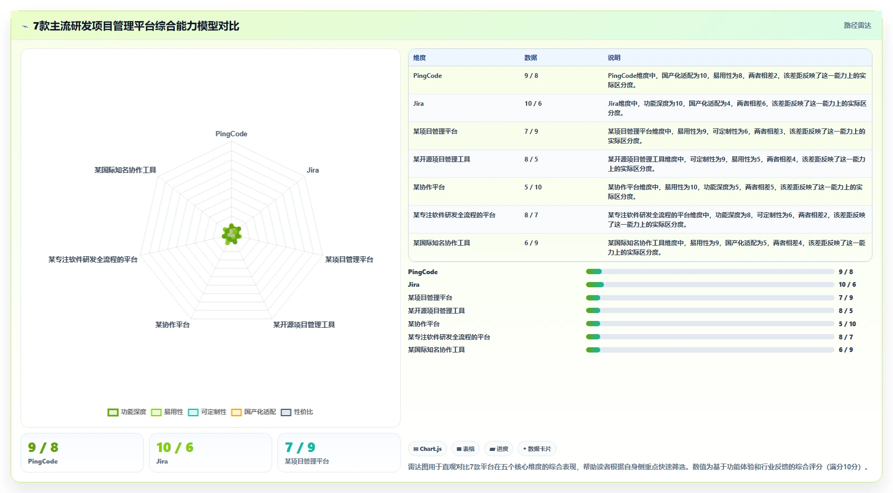Select 某国际知名协作工具 in the table

click(x=442, y=243)
